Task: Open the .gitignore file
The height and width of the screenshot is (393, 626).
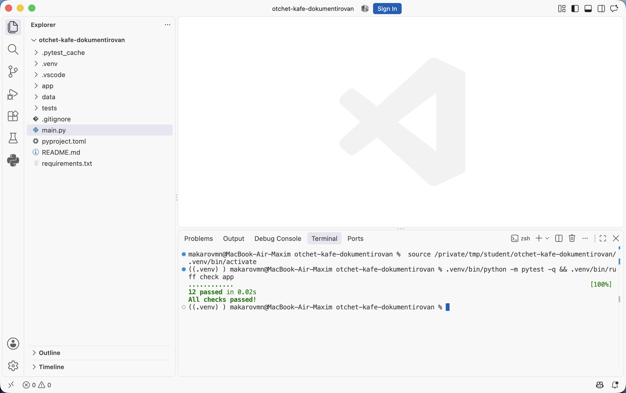Action: (100, 119)
